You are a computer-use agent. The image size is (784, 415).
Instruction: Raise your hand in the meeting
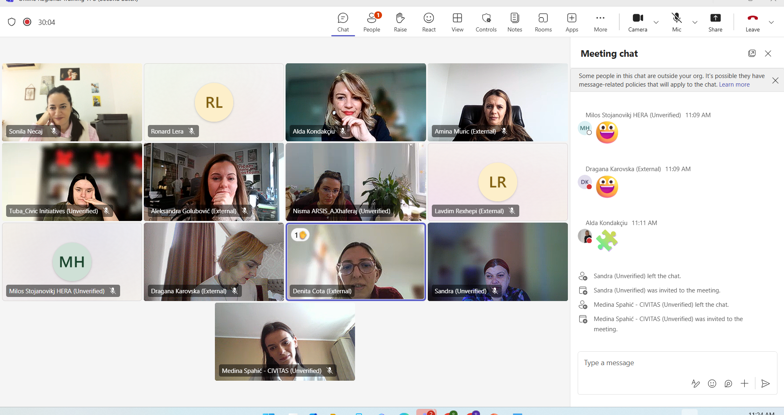400,22
